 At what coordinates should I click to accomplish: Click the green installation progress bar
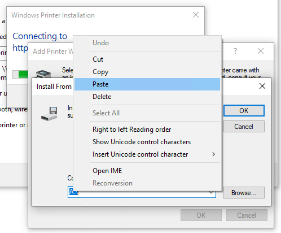(x=20, y=74)
